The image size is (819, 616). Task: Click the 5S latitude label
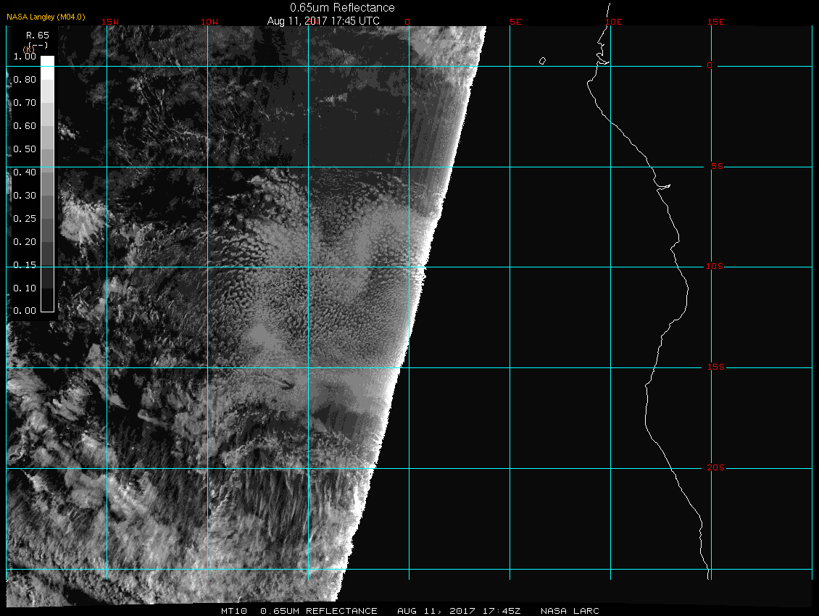click(x=715, y=167)
